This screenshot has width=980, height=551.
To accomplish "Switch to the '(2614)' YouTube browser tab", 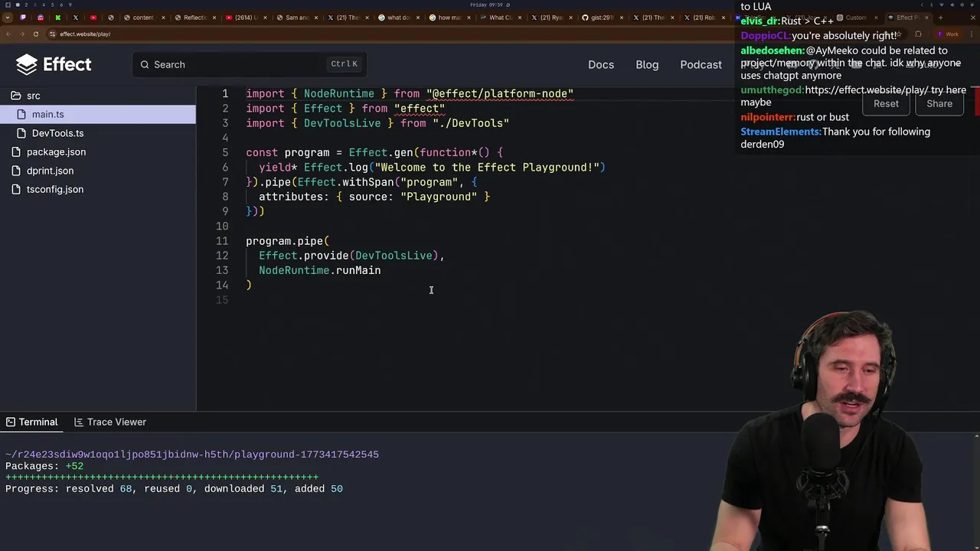I will (x=247, y=18).
